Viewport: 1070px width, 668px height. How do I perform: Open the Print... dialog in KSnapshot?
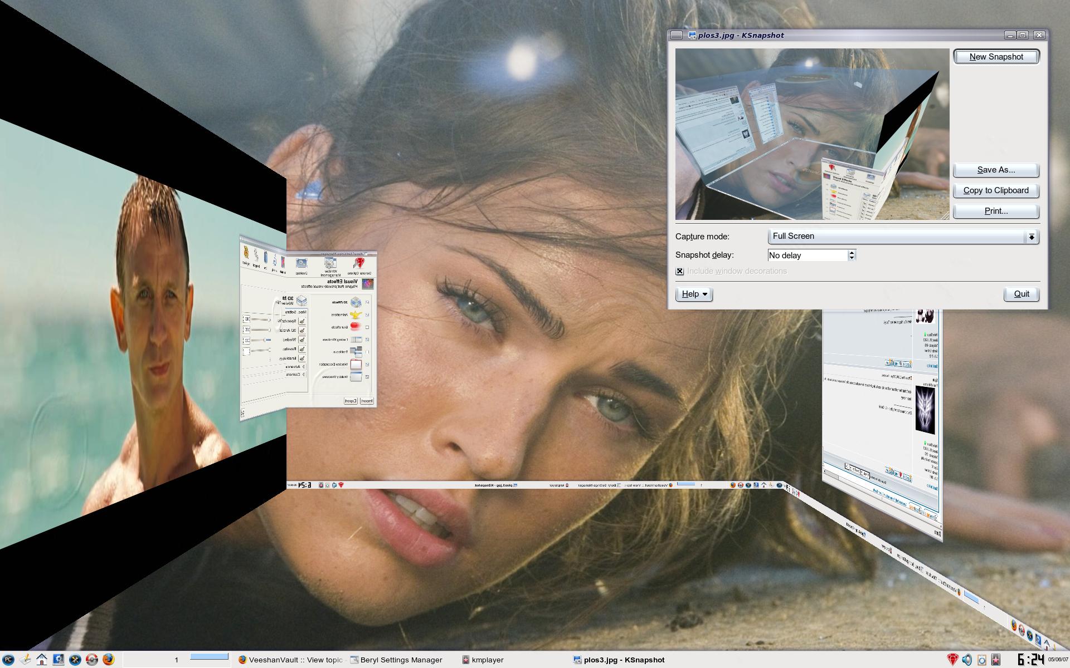click(x=996, y=211)
